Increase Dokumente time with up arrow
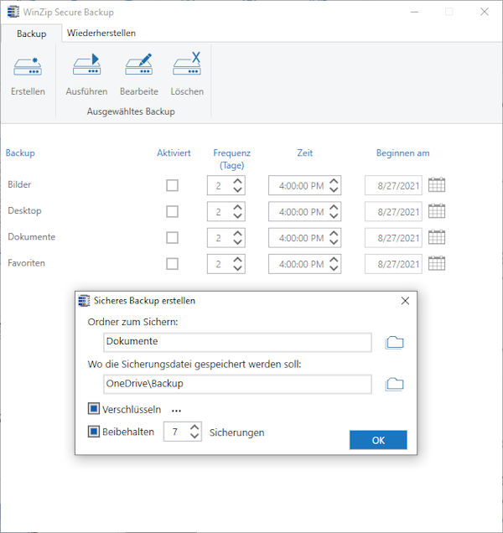 pos(334,234)
